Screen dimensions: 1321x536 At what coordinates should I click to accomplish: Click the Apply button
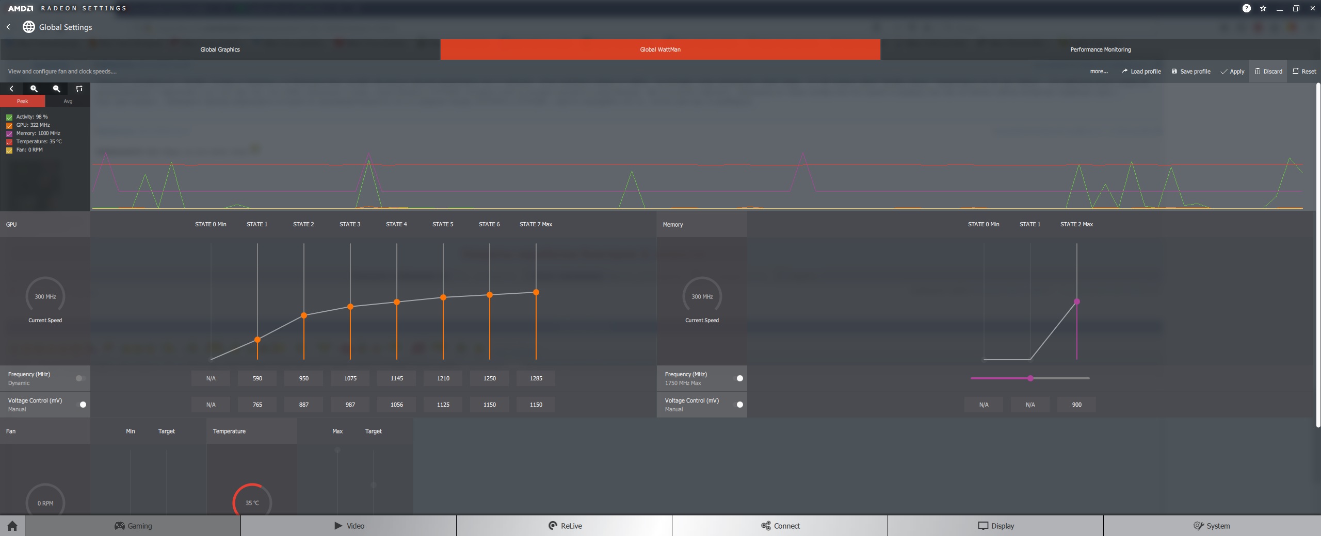click(1232, 72)
